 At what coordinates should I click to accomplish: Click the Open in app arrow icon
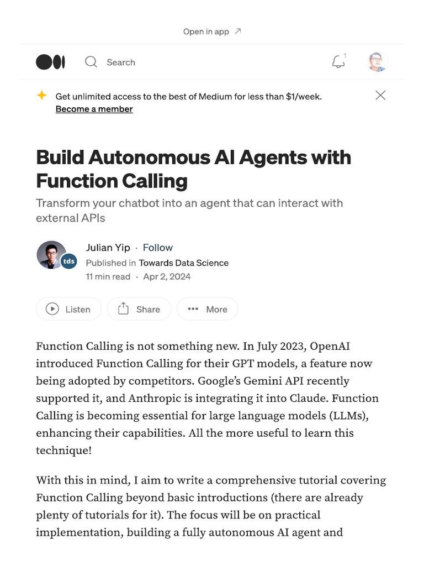pos(238,32)
